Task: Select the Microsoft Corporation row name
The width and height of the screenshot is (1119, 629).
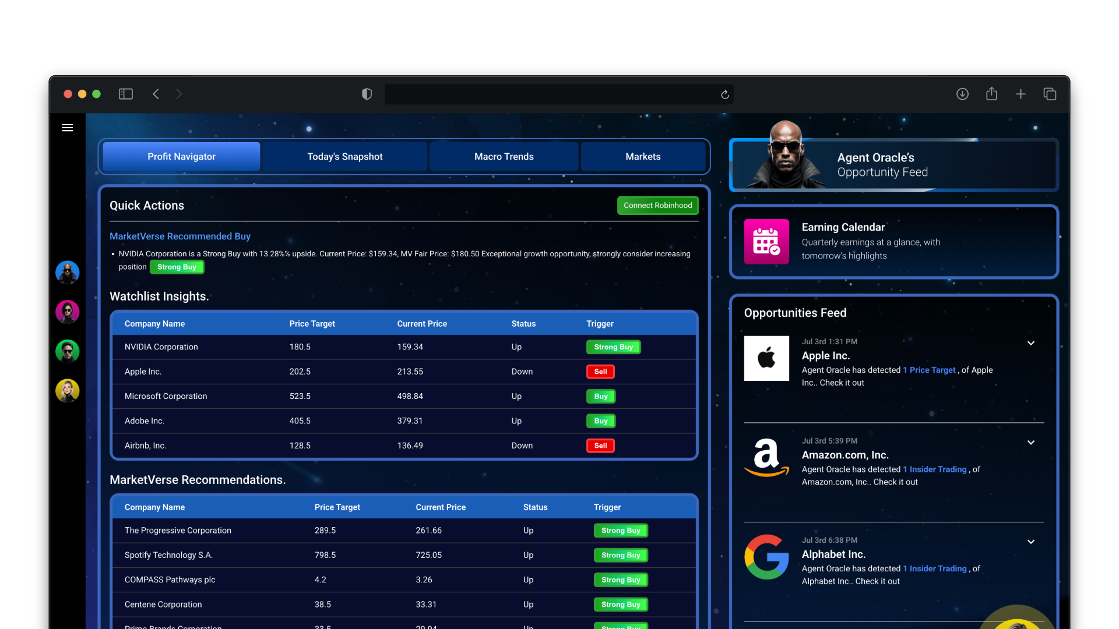Action: (166, 396)
